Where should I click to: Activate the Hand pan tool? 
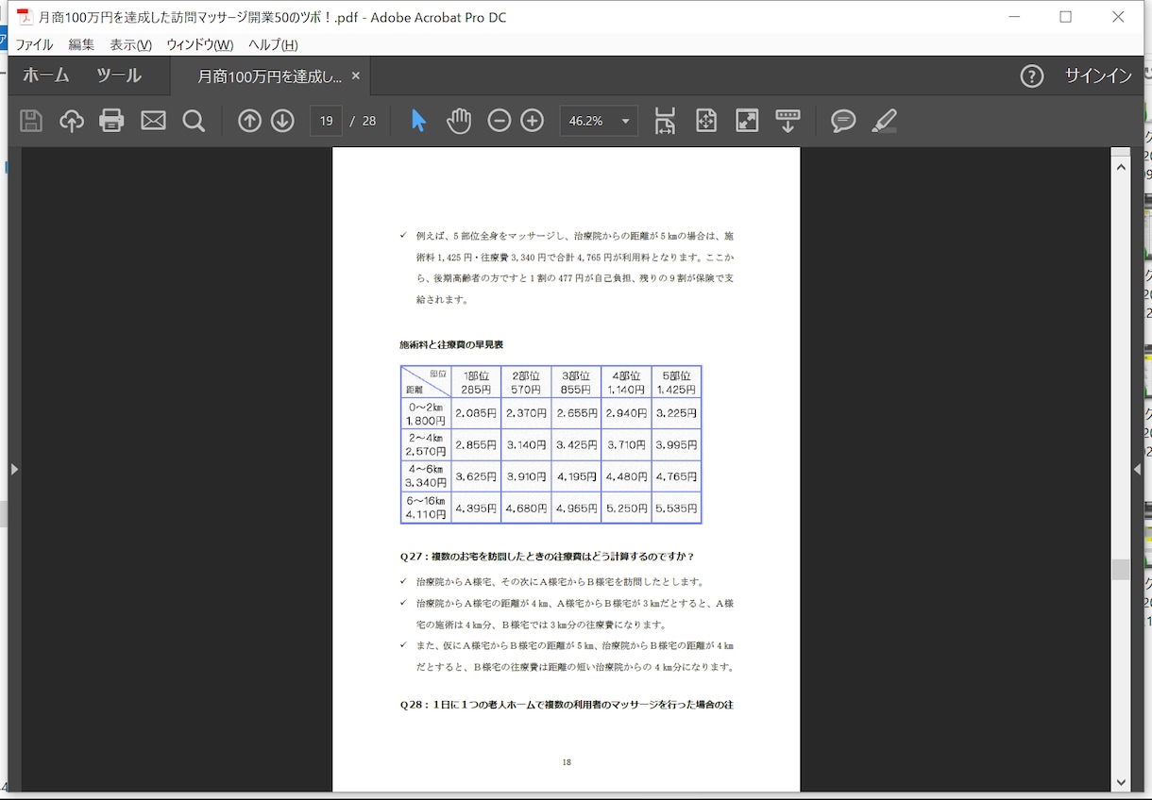(x=459, y=121)
